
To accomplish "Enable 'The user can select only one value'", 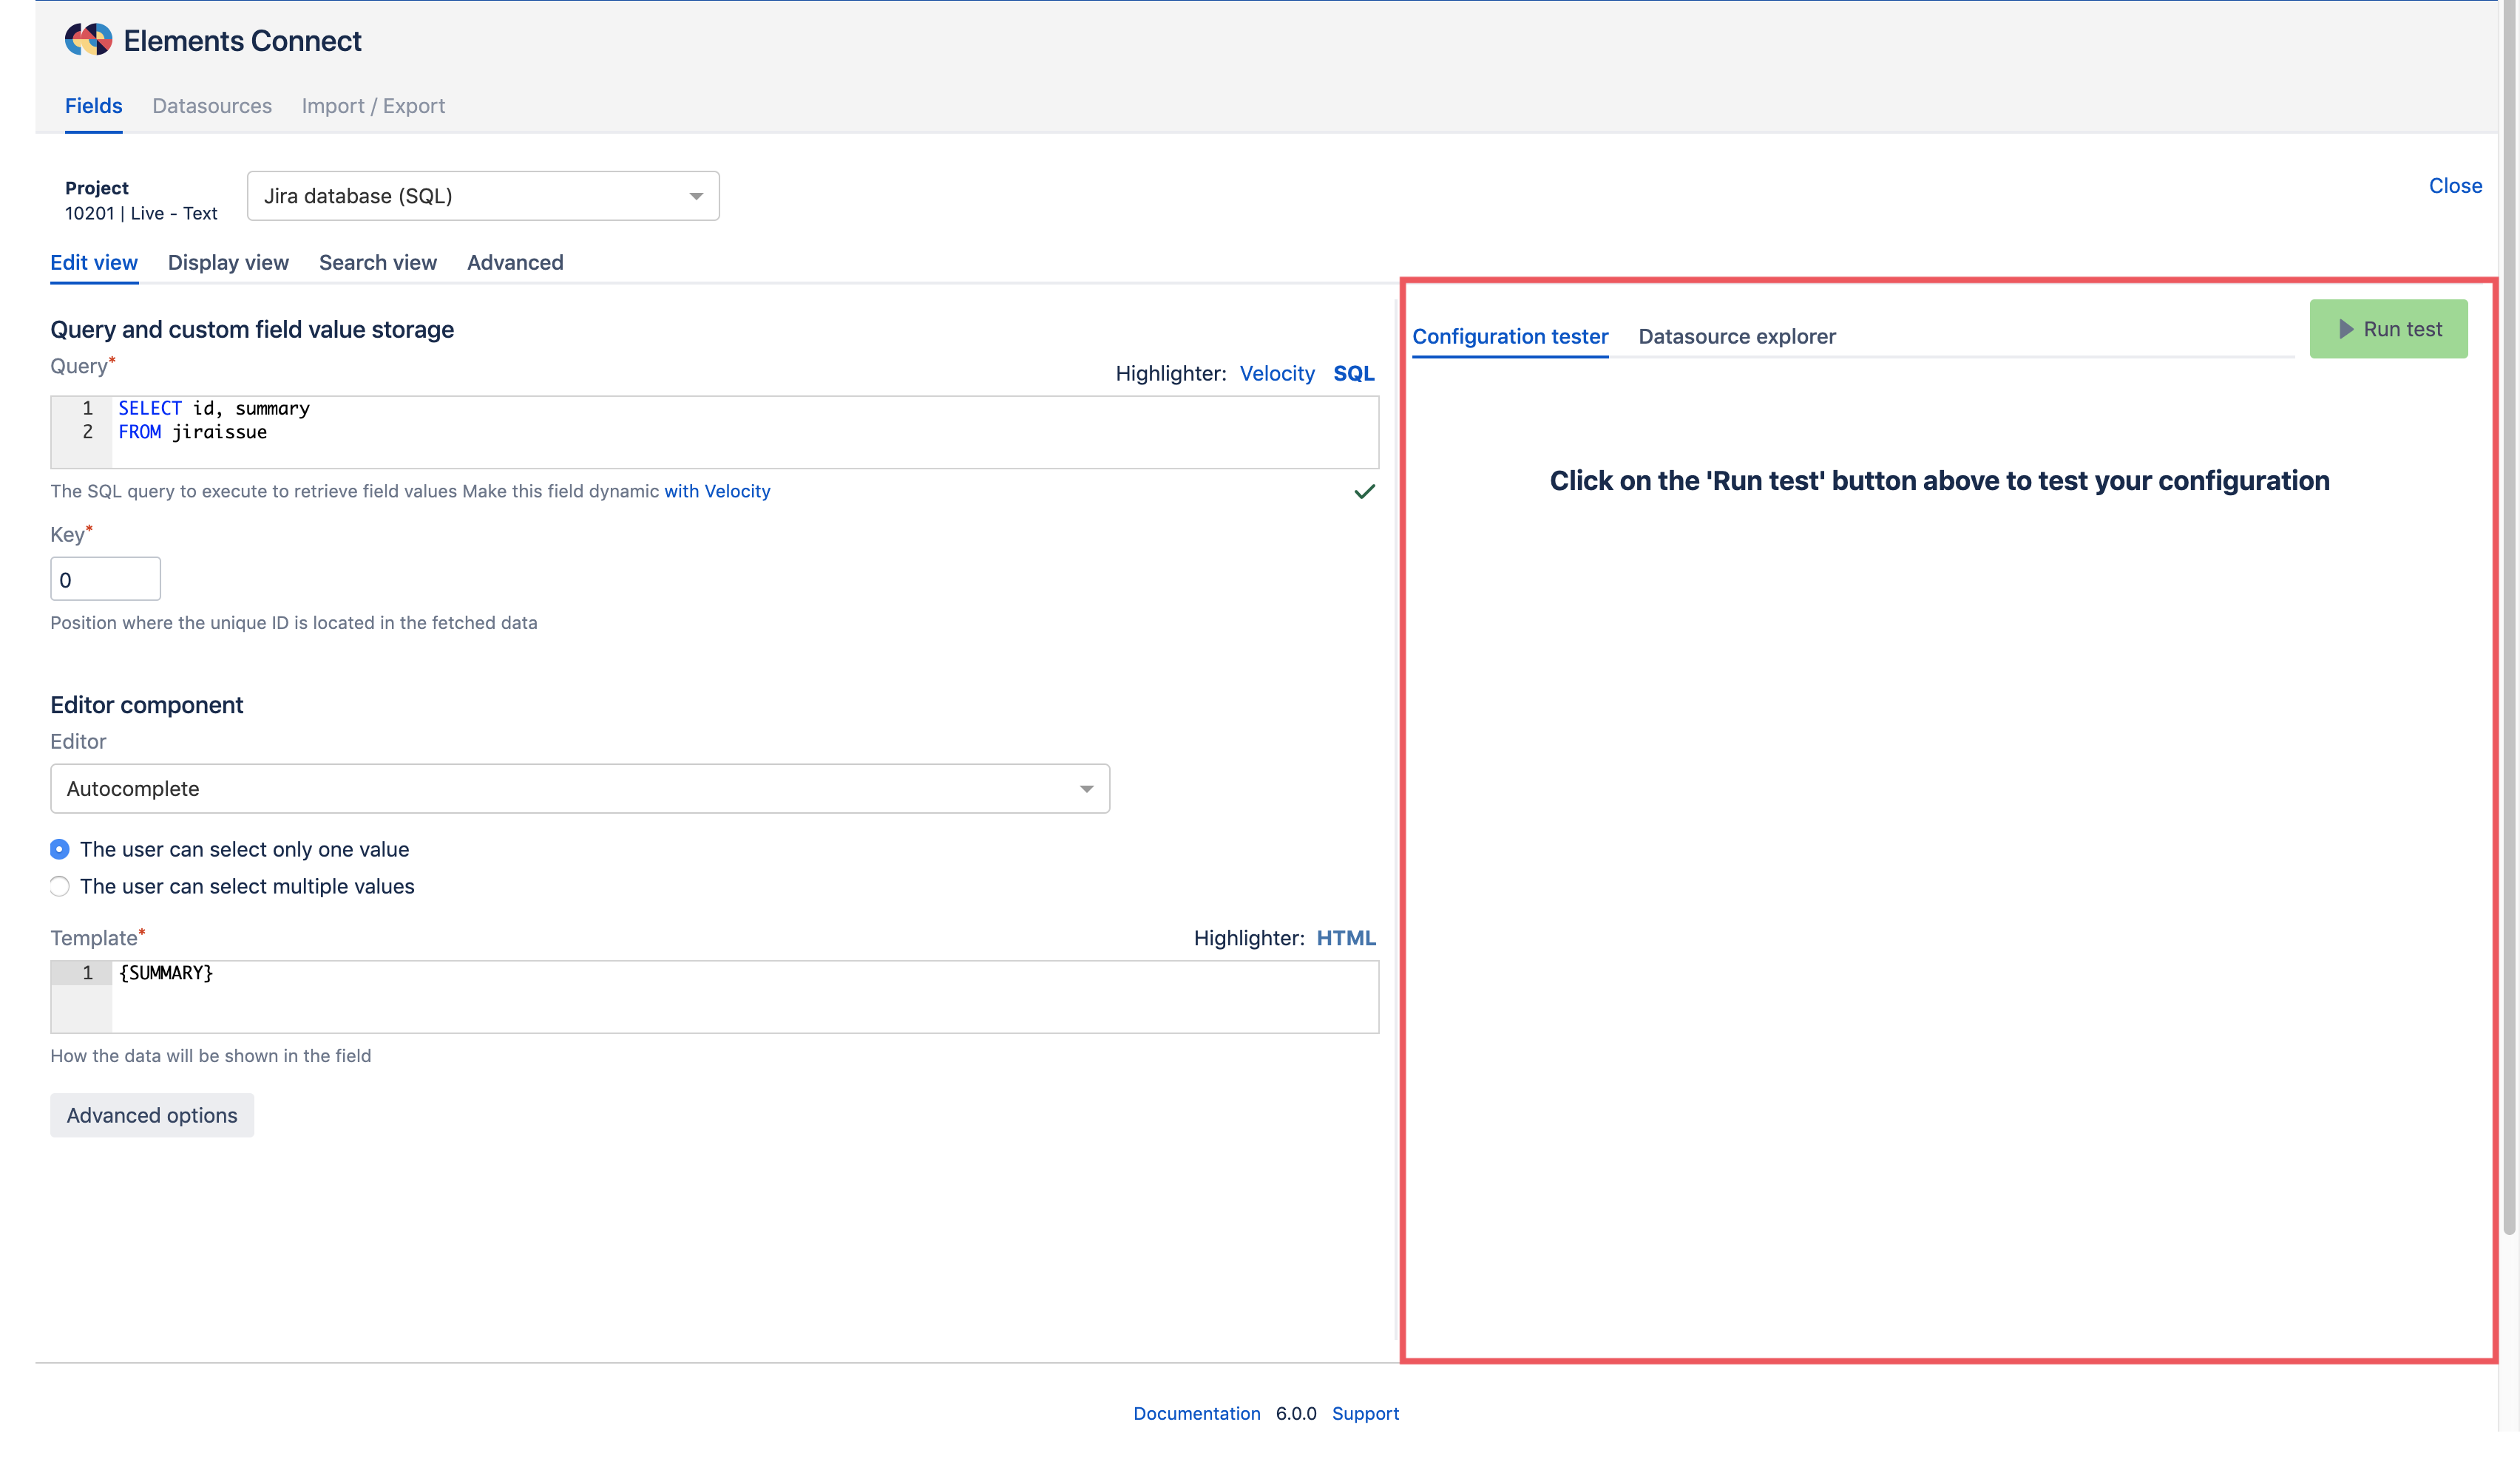I will [x=59, y=849].
